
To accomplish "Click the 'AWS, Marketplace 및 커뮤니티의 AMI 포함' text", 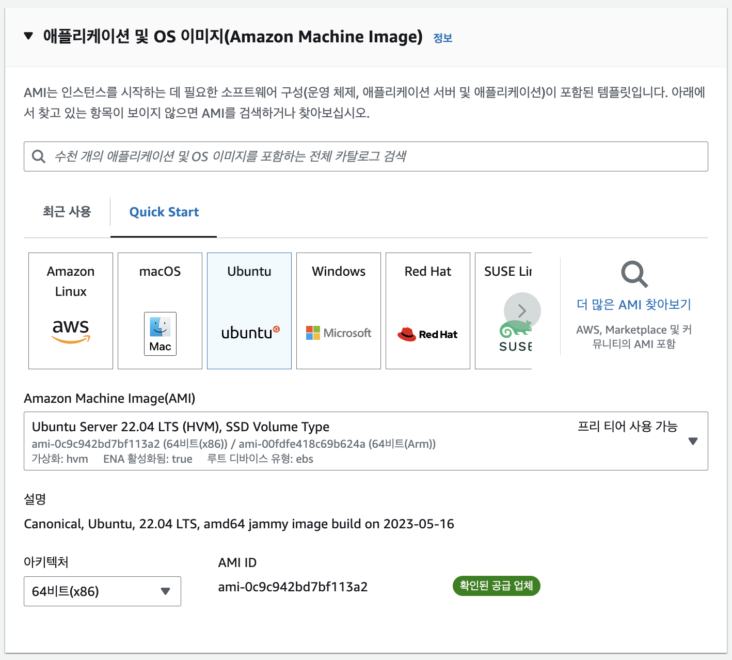I will coord(634,337).
